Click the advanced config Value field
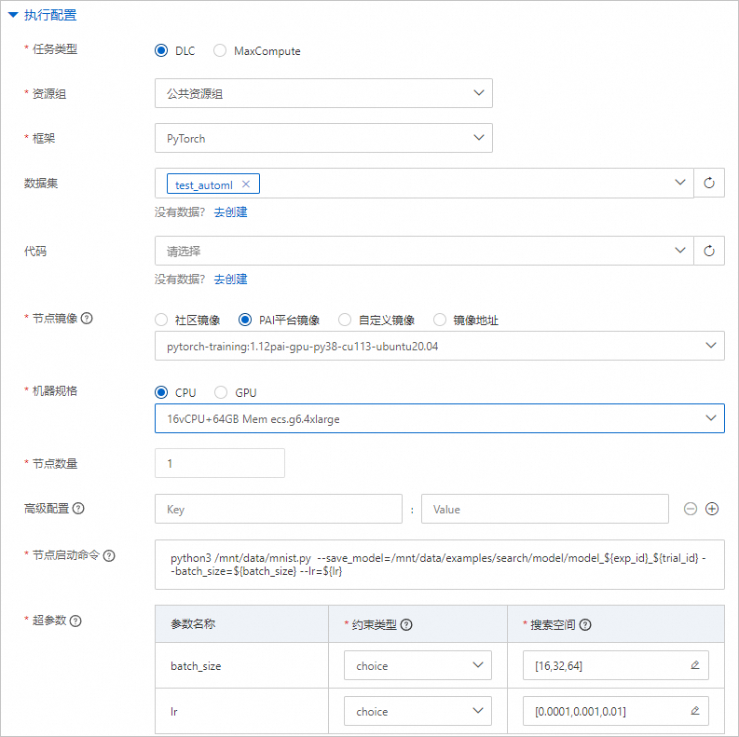739x737 pixels. [x=545, y=509]
